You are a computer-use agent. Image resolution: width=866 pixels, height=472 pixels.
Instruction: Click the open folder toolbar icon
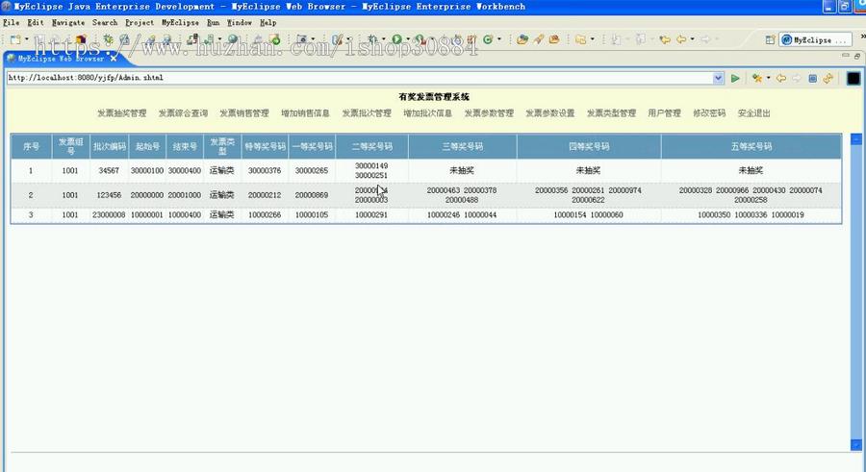[x=522, y=39]
